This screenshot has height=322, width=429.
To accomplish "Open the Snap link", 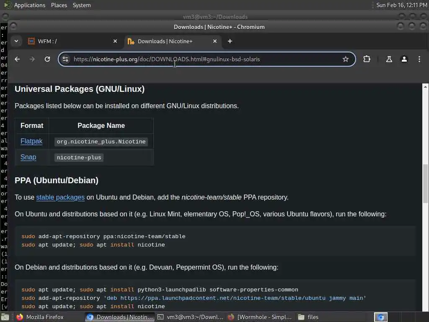I will (x=28, y=157).
